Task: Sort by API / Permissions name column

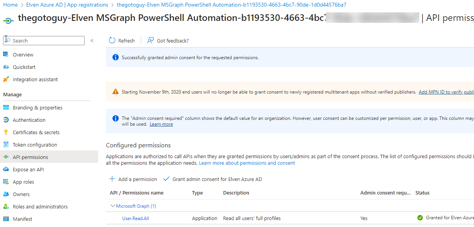Action: (137, 193)
